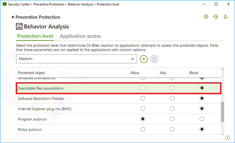Open support via the headset icon
Viewport: 235px width, 143px height.
(x=216, y=17)
